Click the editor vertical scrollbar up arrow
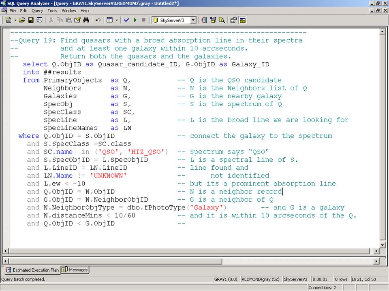Viewport: 389px width, 291px height. tap(382, 32)
